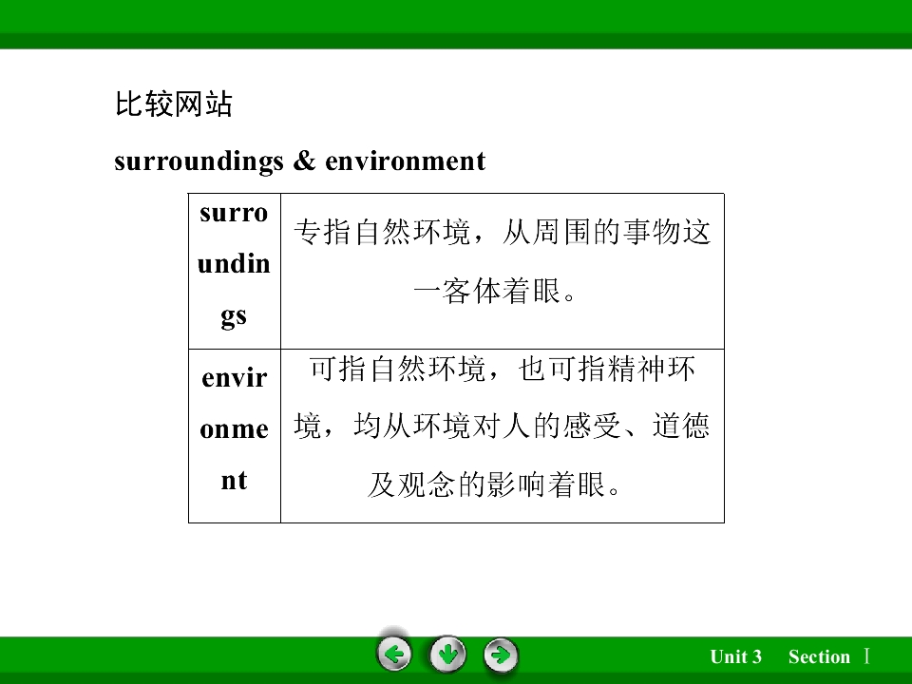Click the letters nt in the second cell
This screenshot has height=684, width=912.
[234, 481]
